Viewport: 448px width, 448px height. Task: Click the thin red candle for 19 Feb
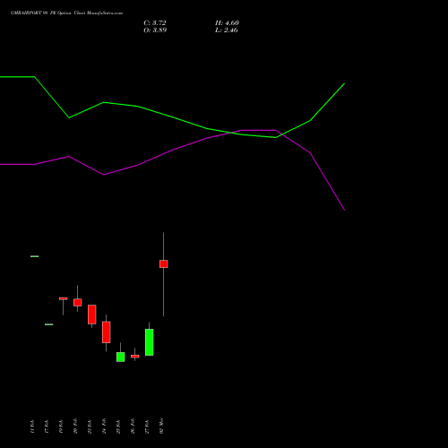(63, 298)
